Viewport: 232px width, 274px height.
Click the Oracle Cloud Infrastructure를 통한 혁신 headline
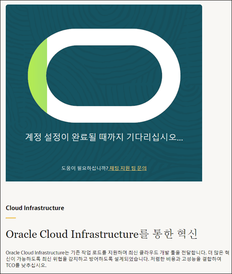tap(102, 234)
